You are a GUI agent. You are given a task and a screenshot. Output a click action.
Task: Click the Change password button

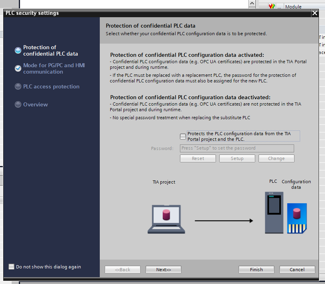click(276, 158)
